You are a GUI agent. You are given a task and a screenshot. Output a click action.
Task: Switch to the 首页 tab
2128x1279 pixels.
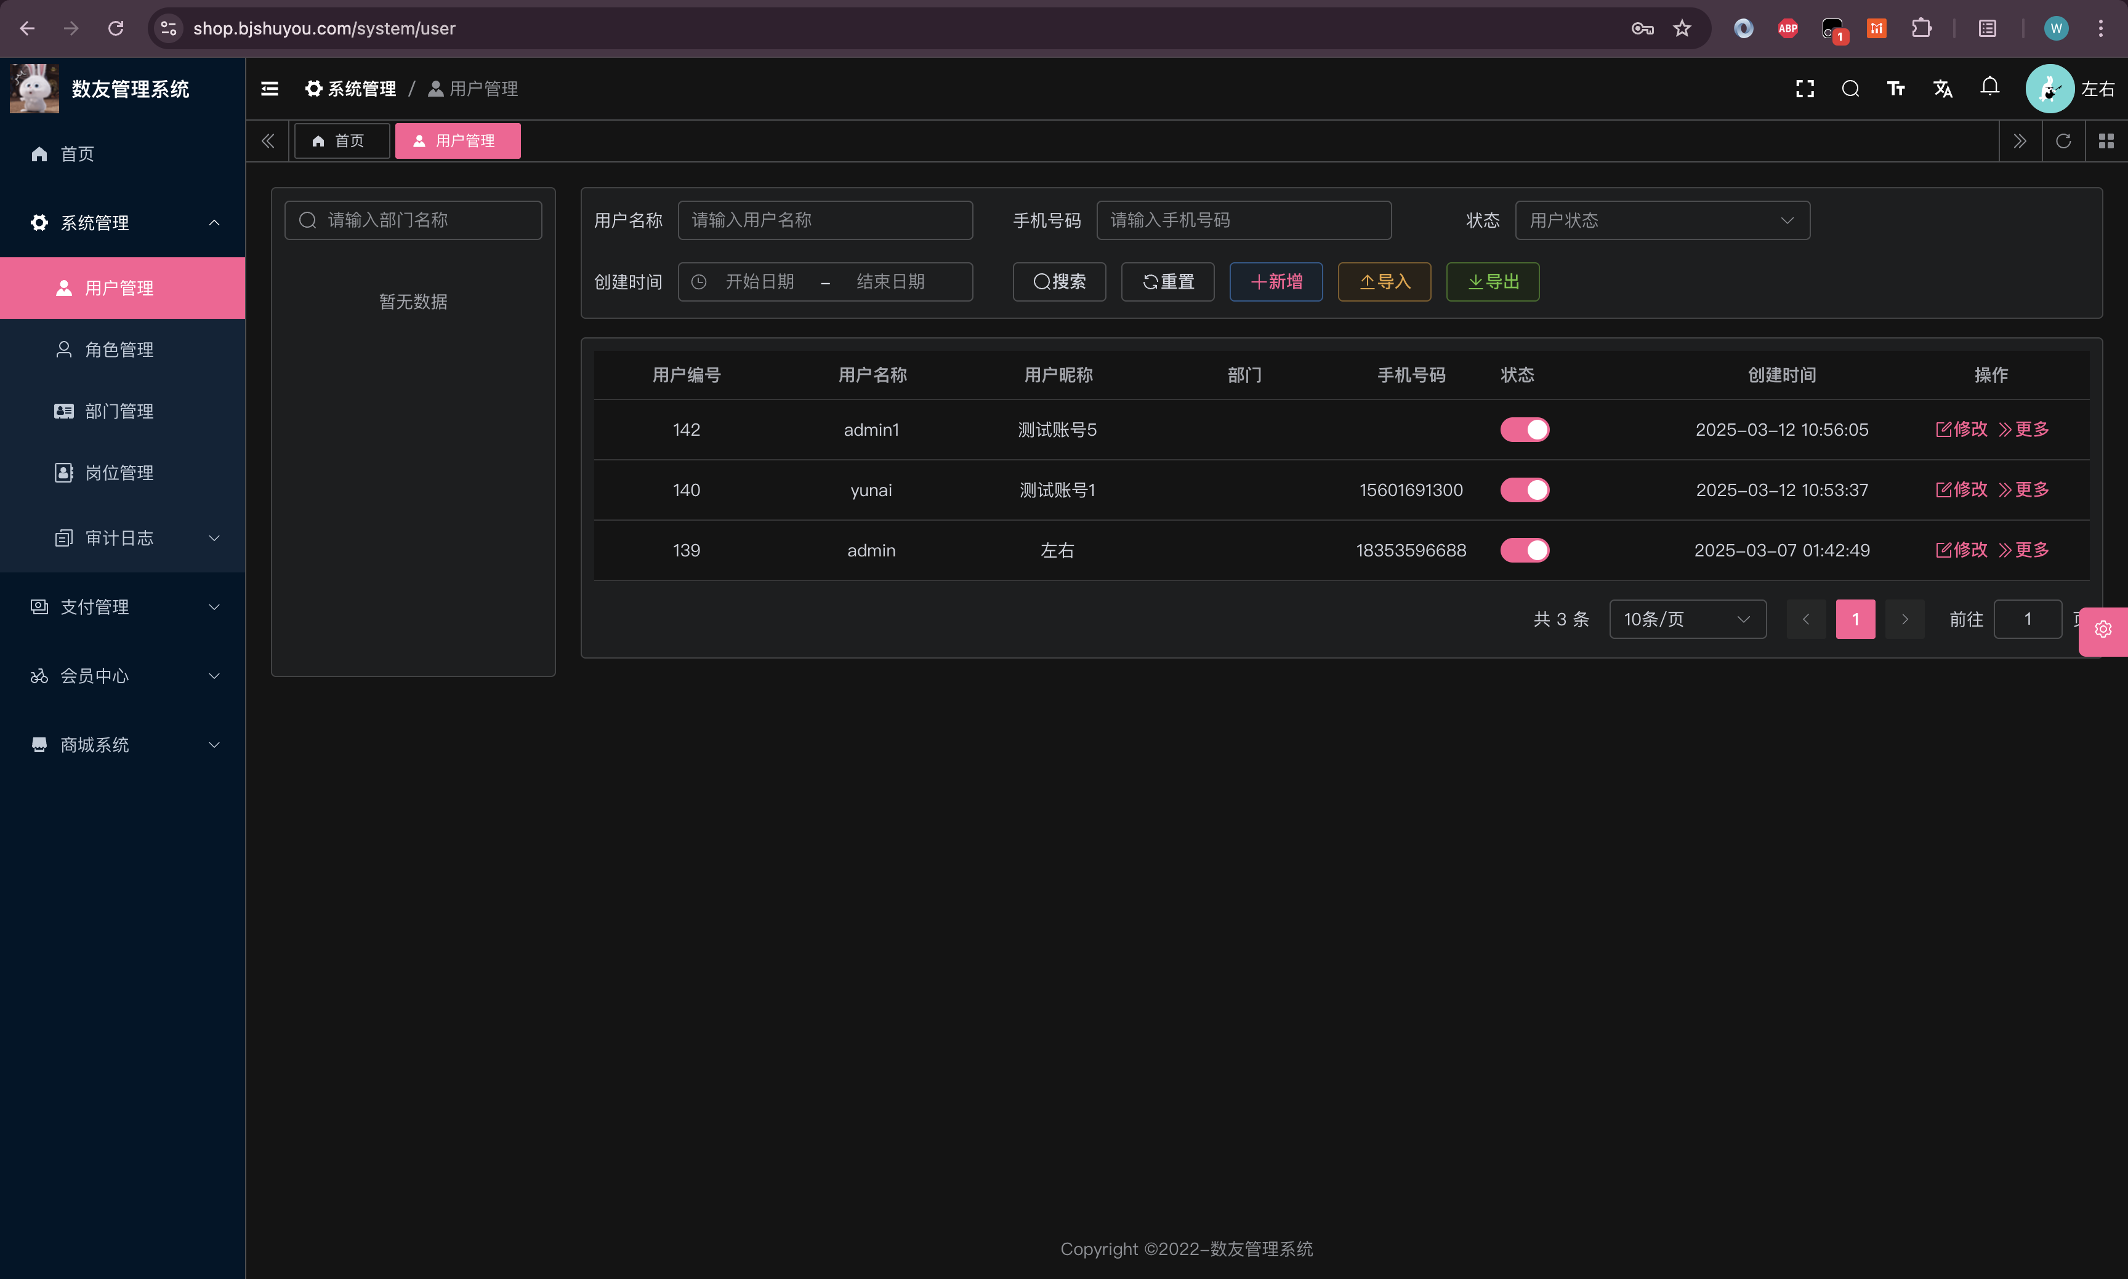click(341, 140)
